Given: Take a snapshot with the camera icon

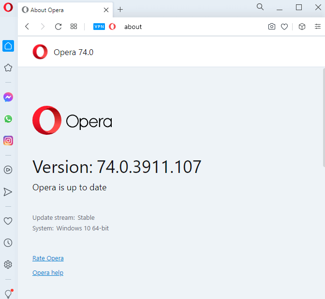Looking at the screenshot, I should (272, 27).
